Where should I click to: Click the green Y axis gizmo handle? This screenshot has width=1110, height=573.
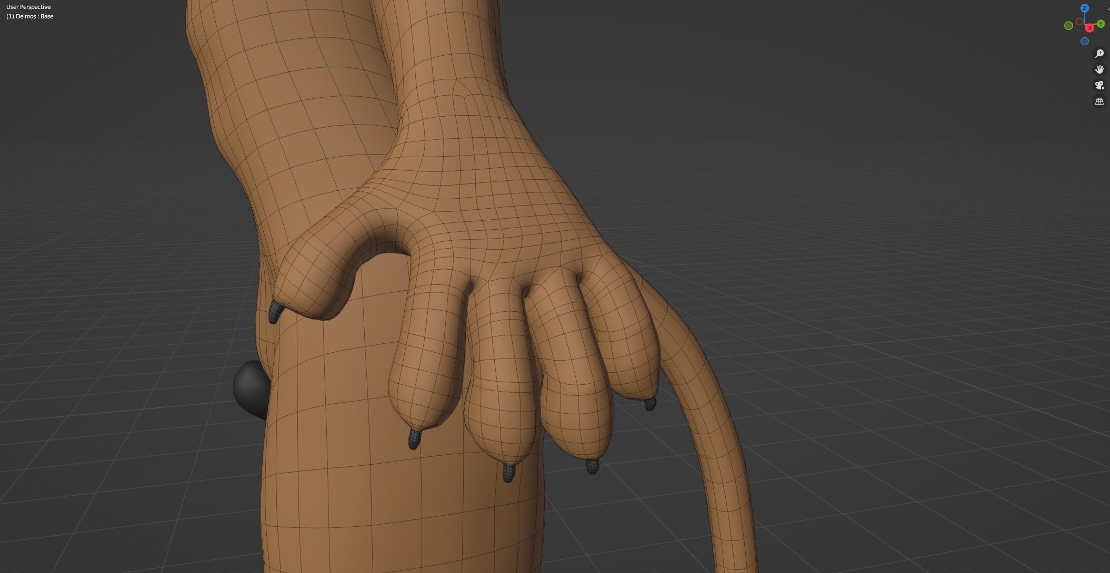click(x=1101, y=24)
